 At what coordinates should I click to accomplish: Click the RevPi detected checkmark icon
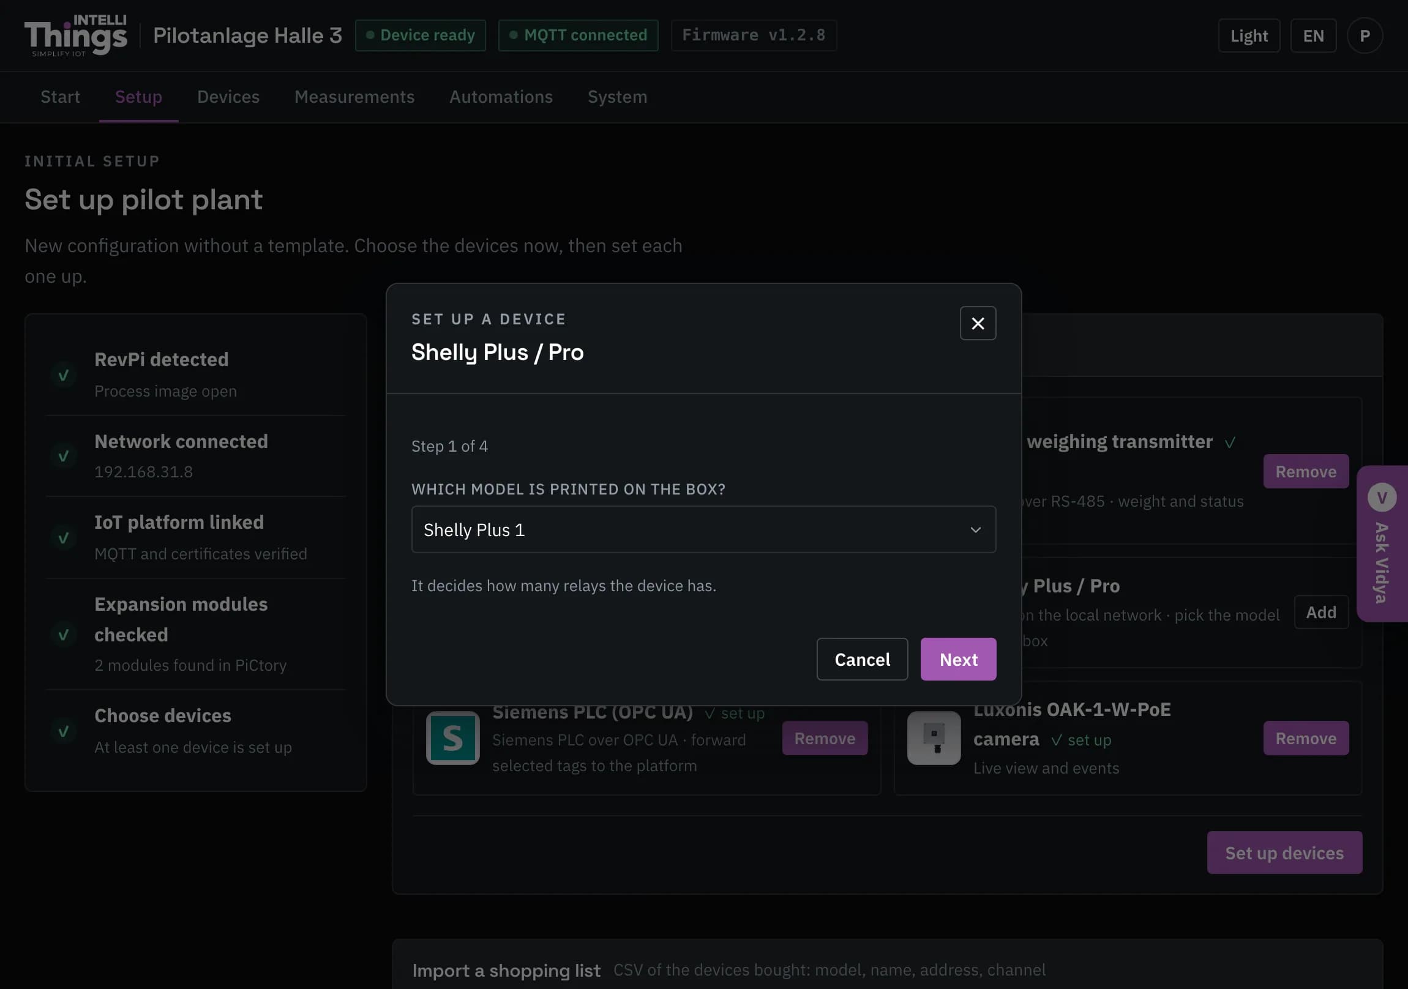coord(63,375)
